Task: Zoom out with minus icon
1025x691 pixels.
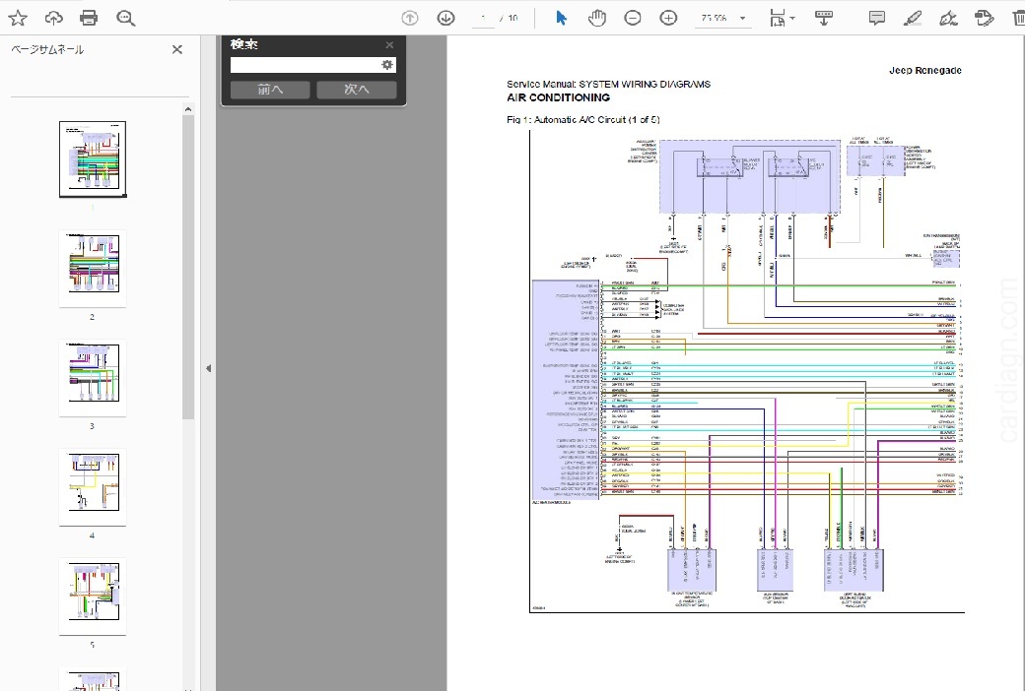Action: pos(633,19)
